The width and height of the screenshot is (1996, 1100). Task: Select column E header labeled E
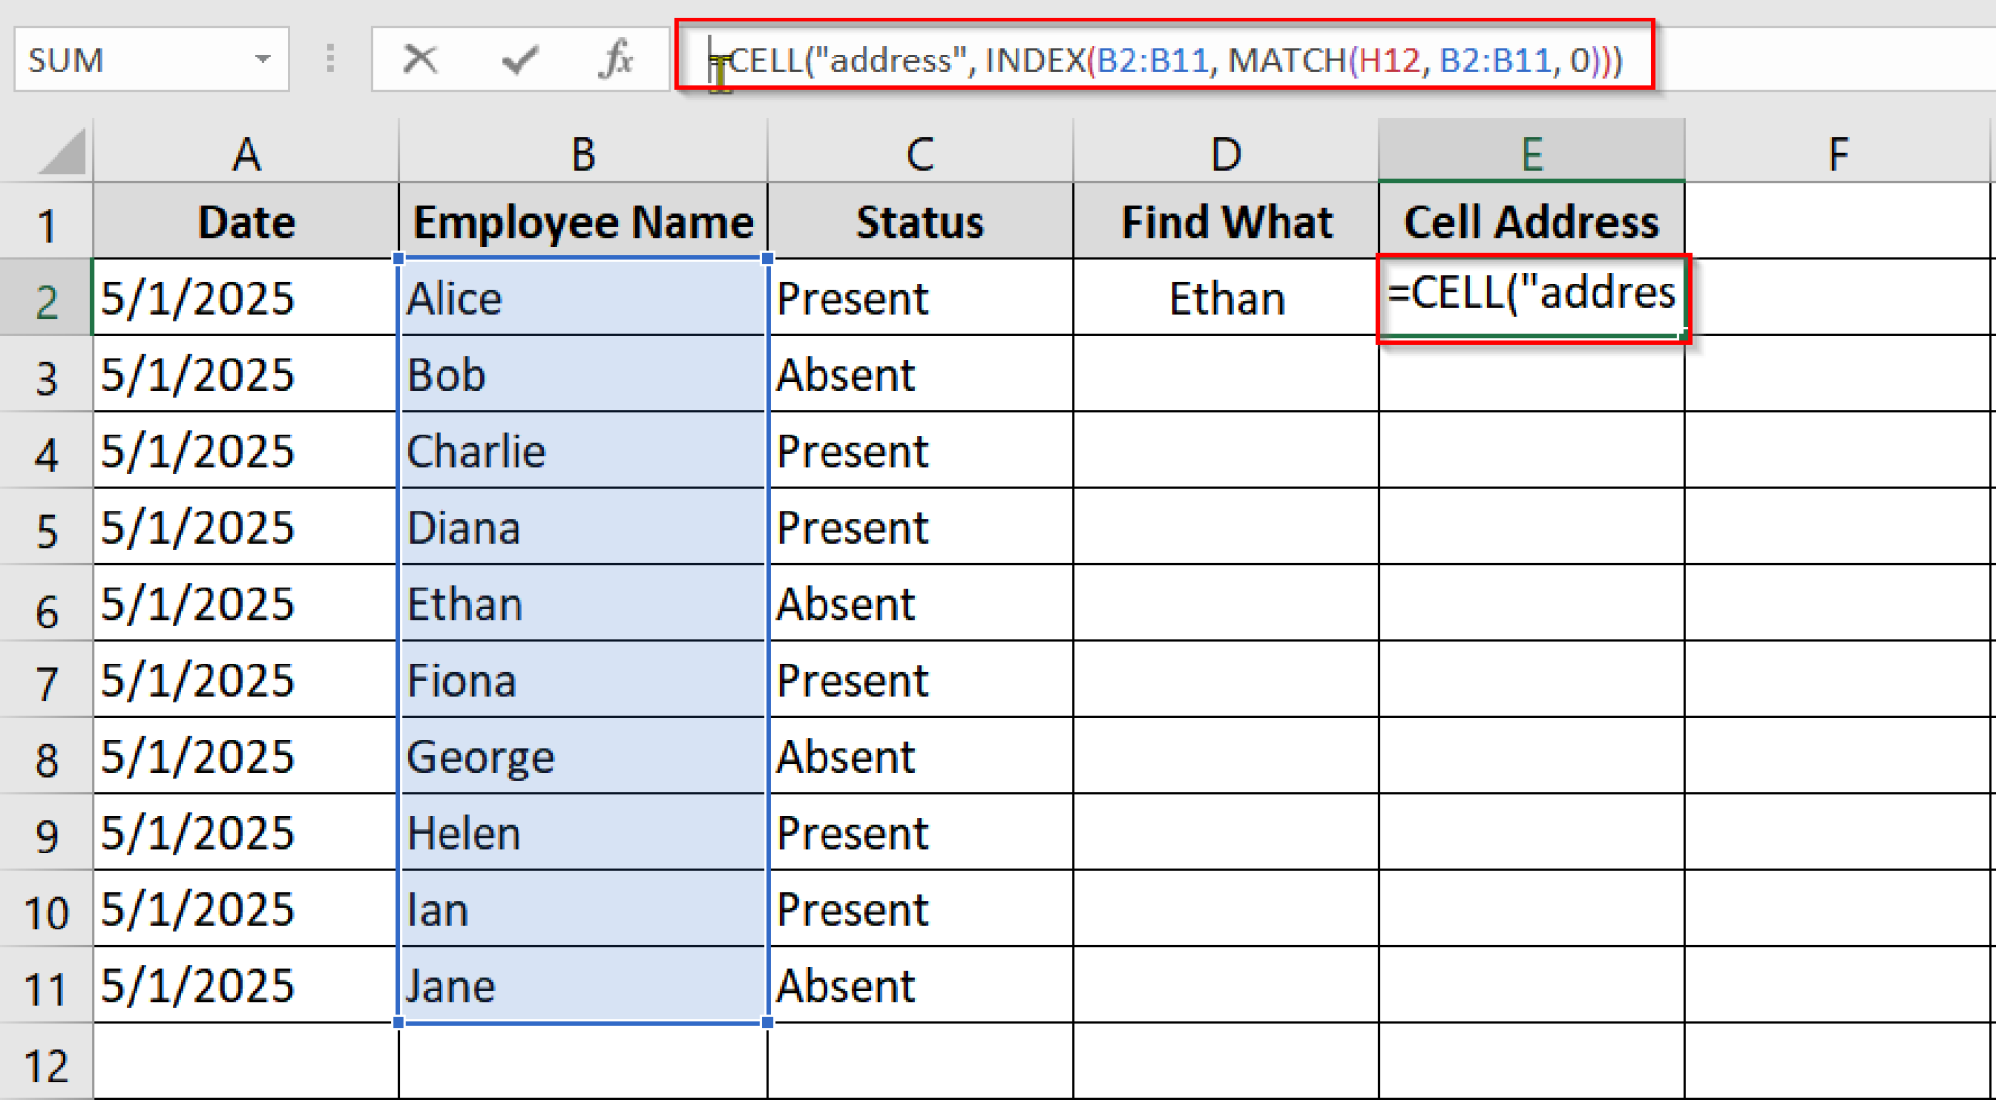1531,153
